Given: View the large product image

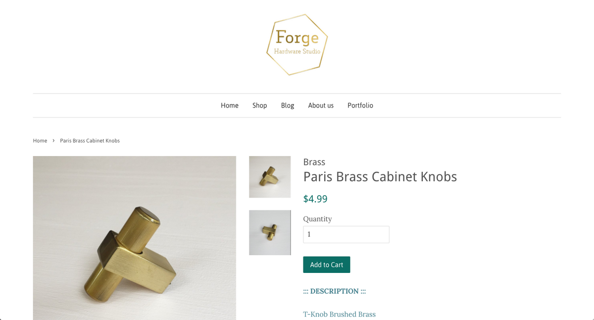Looking at the screenshot, I should 134,238.
